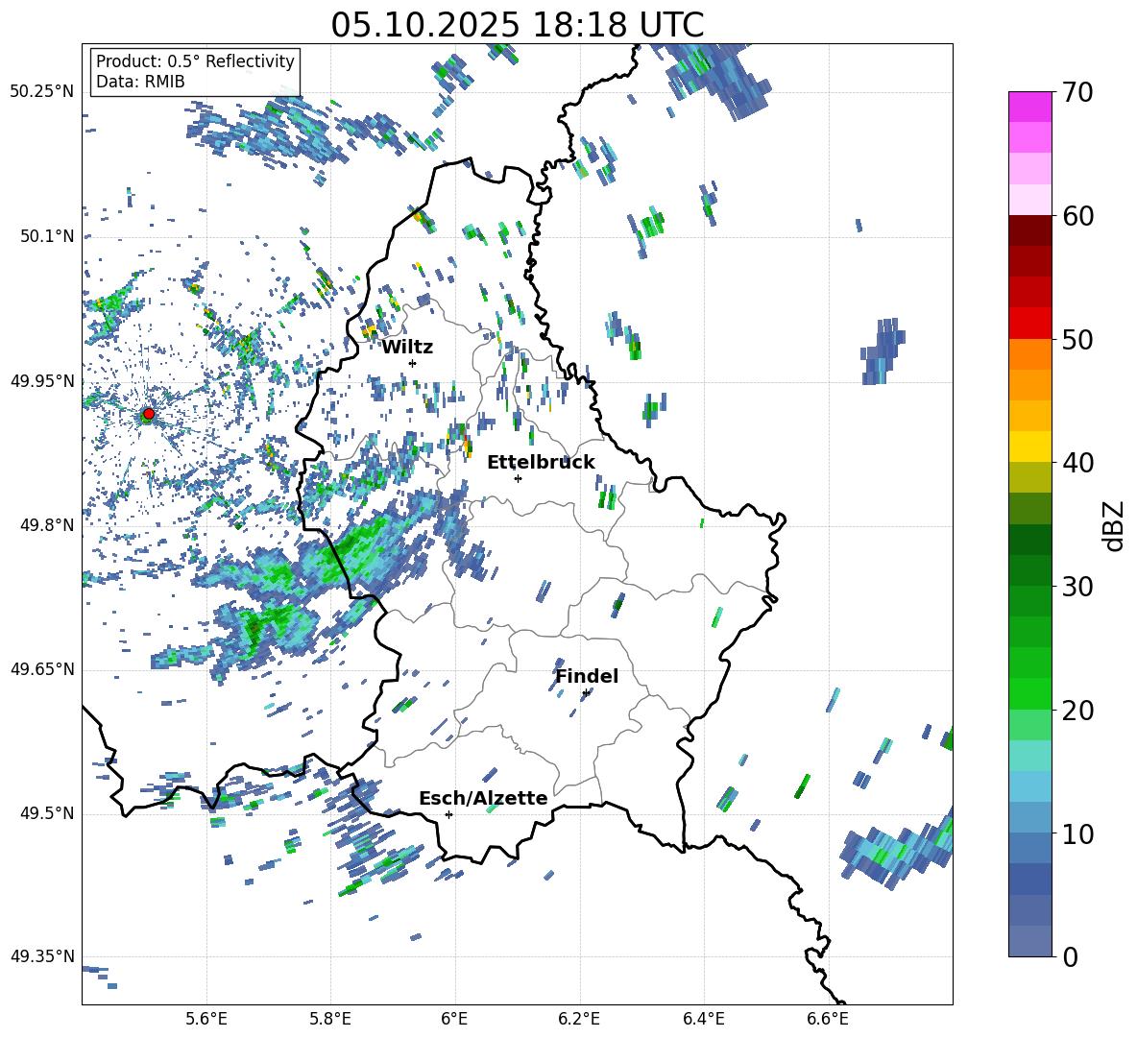Click the 6°E longitude label
This screenshot has height=1038, width=1137.
(454, 1019)
